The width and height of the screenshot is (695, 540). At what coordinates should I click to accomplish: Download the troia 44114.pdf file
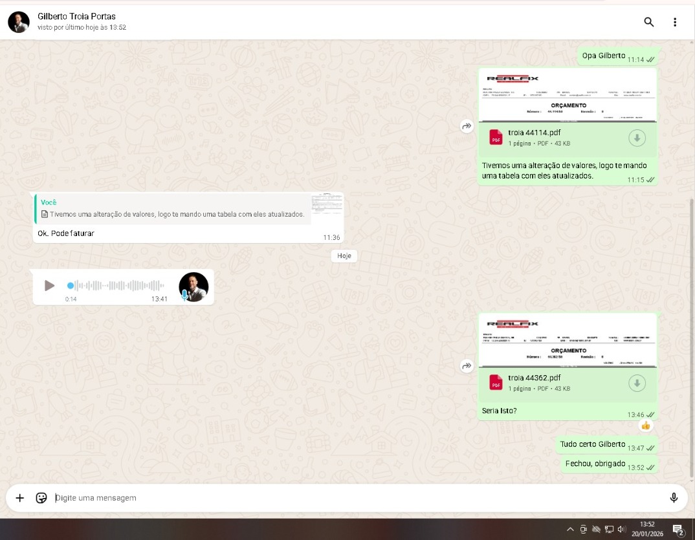(637, 138)
